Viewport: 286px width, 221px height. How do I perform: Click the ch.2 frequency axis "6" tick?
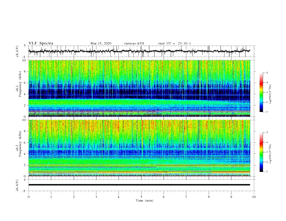[x=26, y=143]
